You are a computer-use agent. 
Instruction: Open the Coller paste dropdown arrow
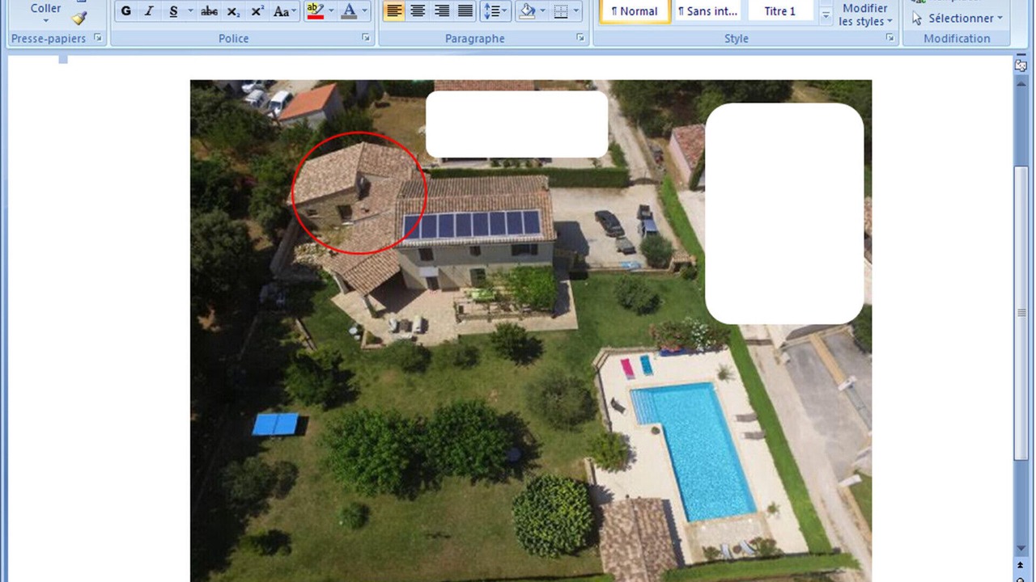[45, 21]
